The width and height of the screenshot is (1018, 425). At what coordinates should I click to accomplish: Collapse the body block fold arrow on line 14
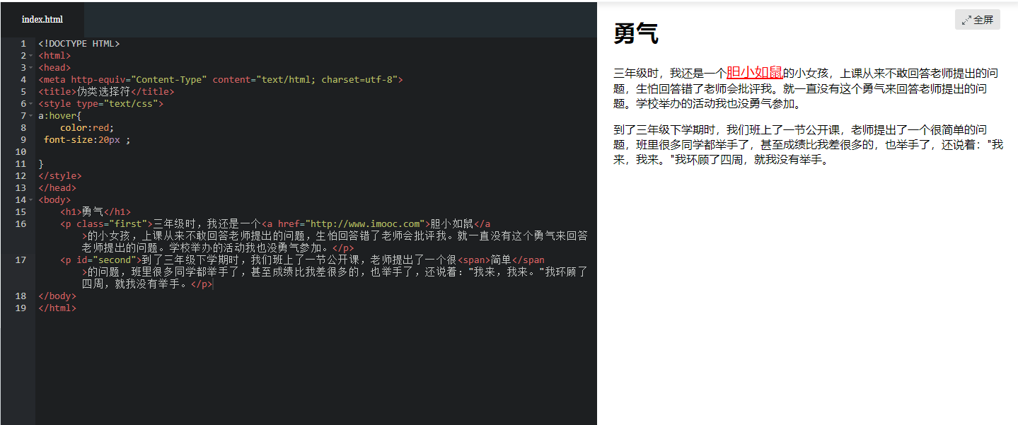31,199
